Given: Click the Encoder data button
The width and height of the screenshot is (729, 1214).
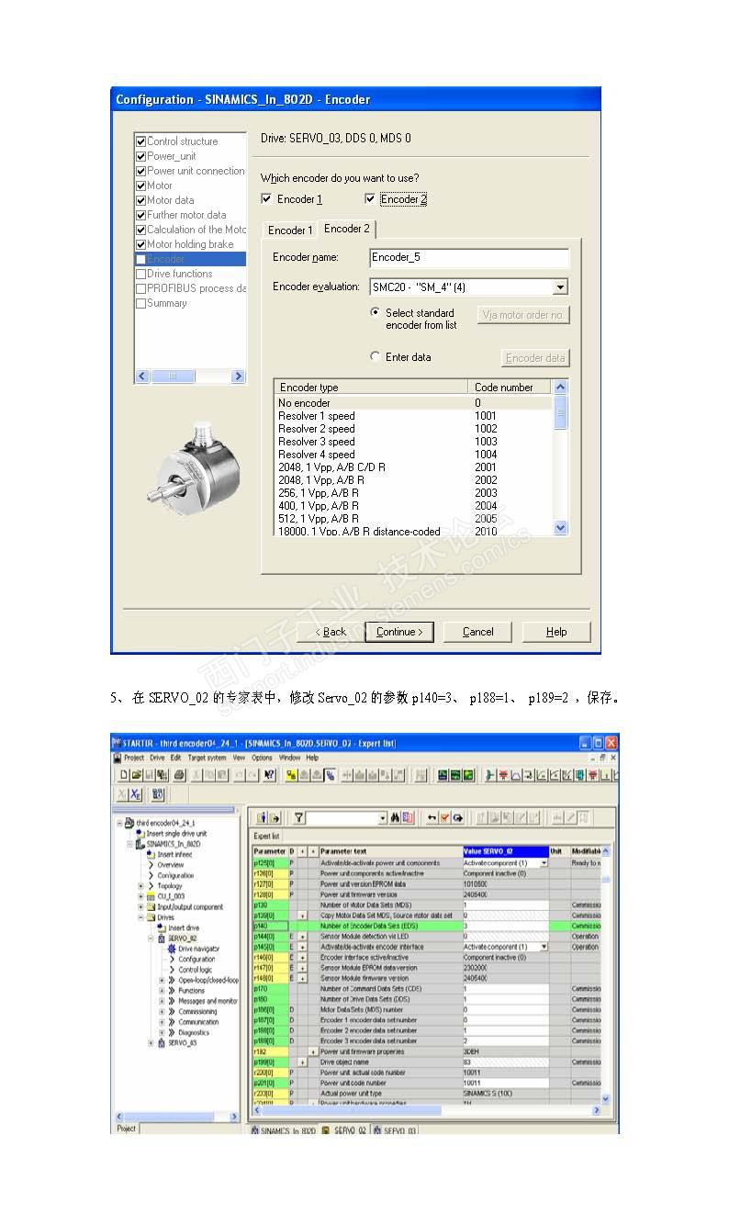Looking at the screenshot, I should coord(536,358).
